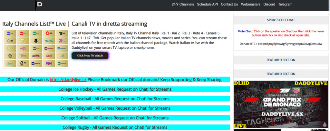Select the gold Iris channel logo

click(10, 48)
